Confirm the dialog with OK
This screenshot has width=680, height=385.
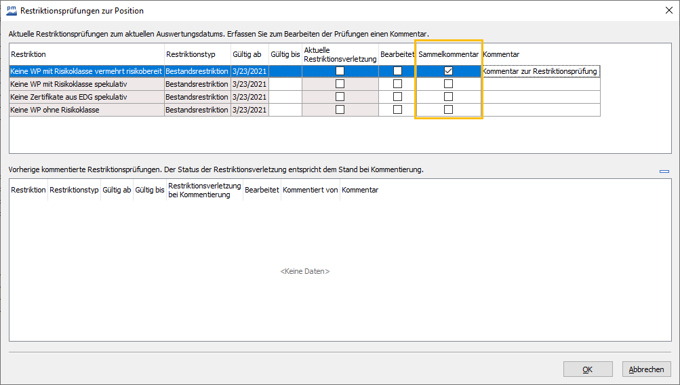click(x=587, y=369)
